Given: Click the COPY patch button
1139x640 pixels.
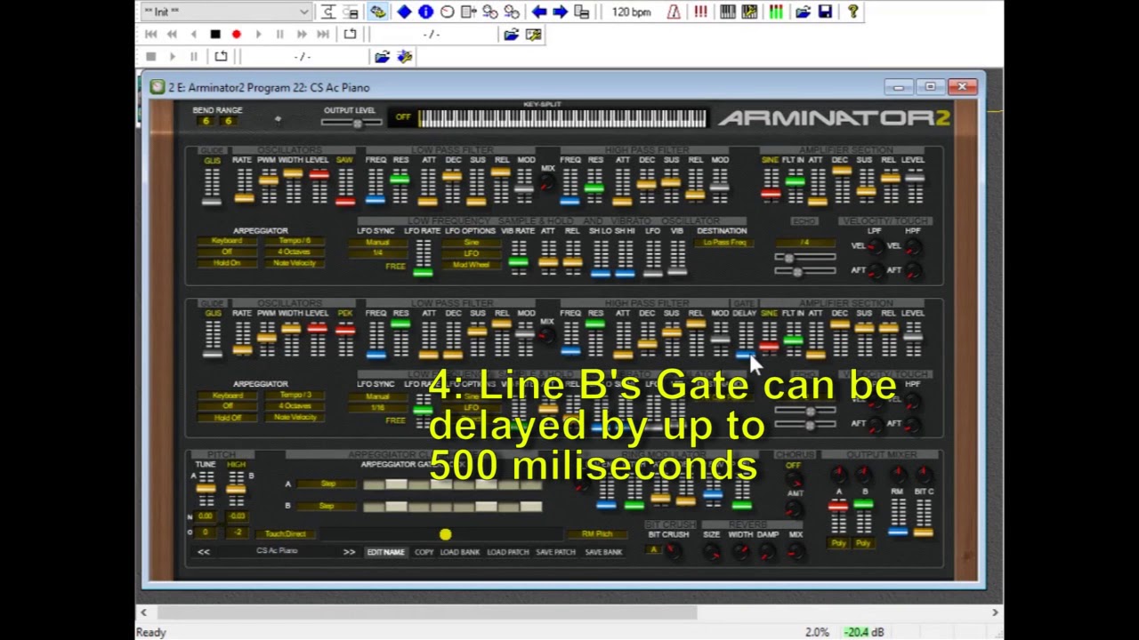Looking at the screenshot, I should point(424,552).
